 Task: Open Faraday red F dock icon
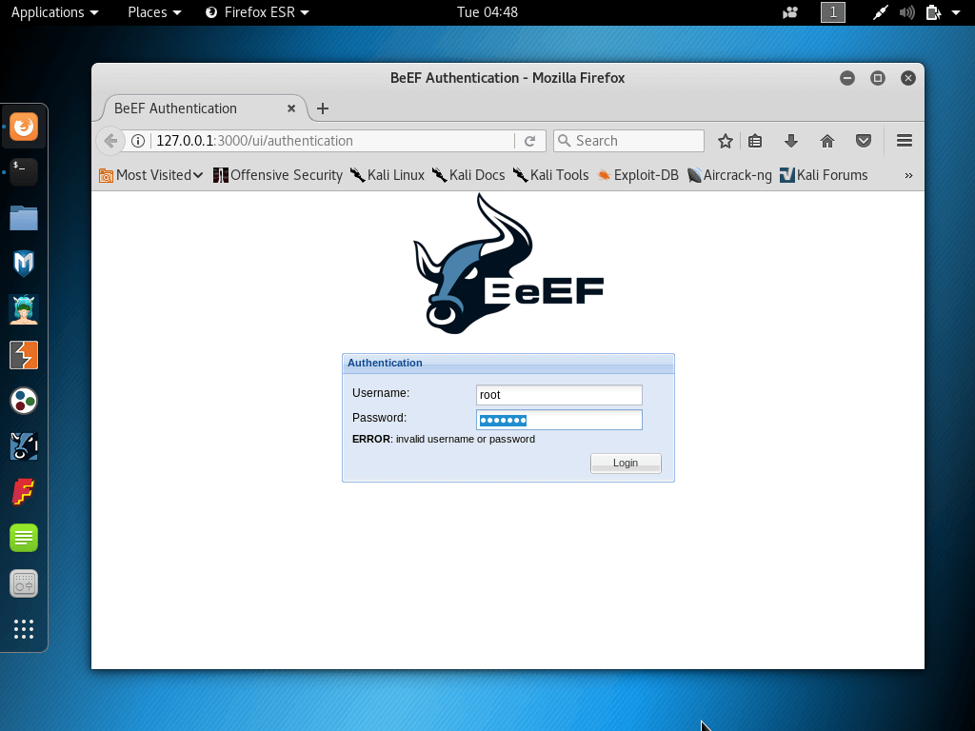24,492
